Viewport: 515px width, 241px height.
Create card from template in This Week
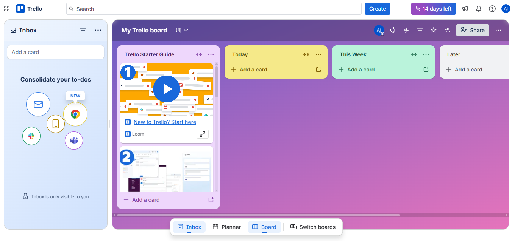426,70
